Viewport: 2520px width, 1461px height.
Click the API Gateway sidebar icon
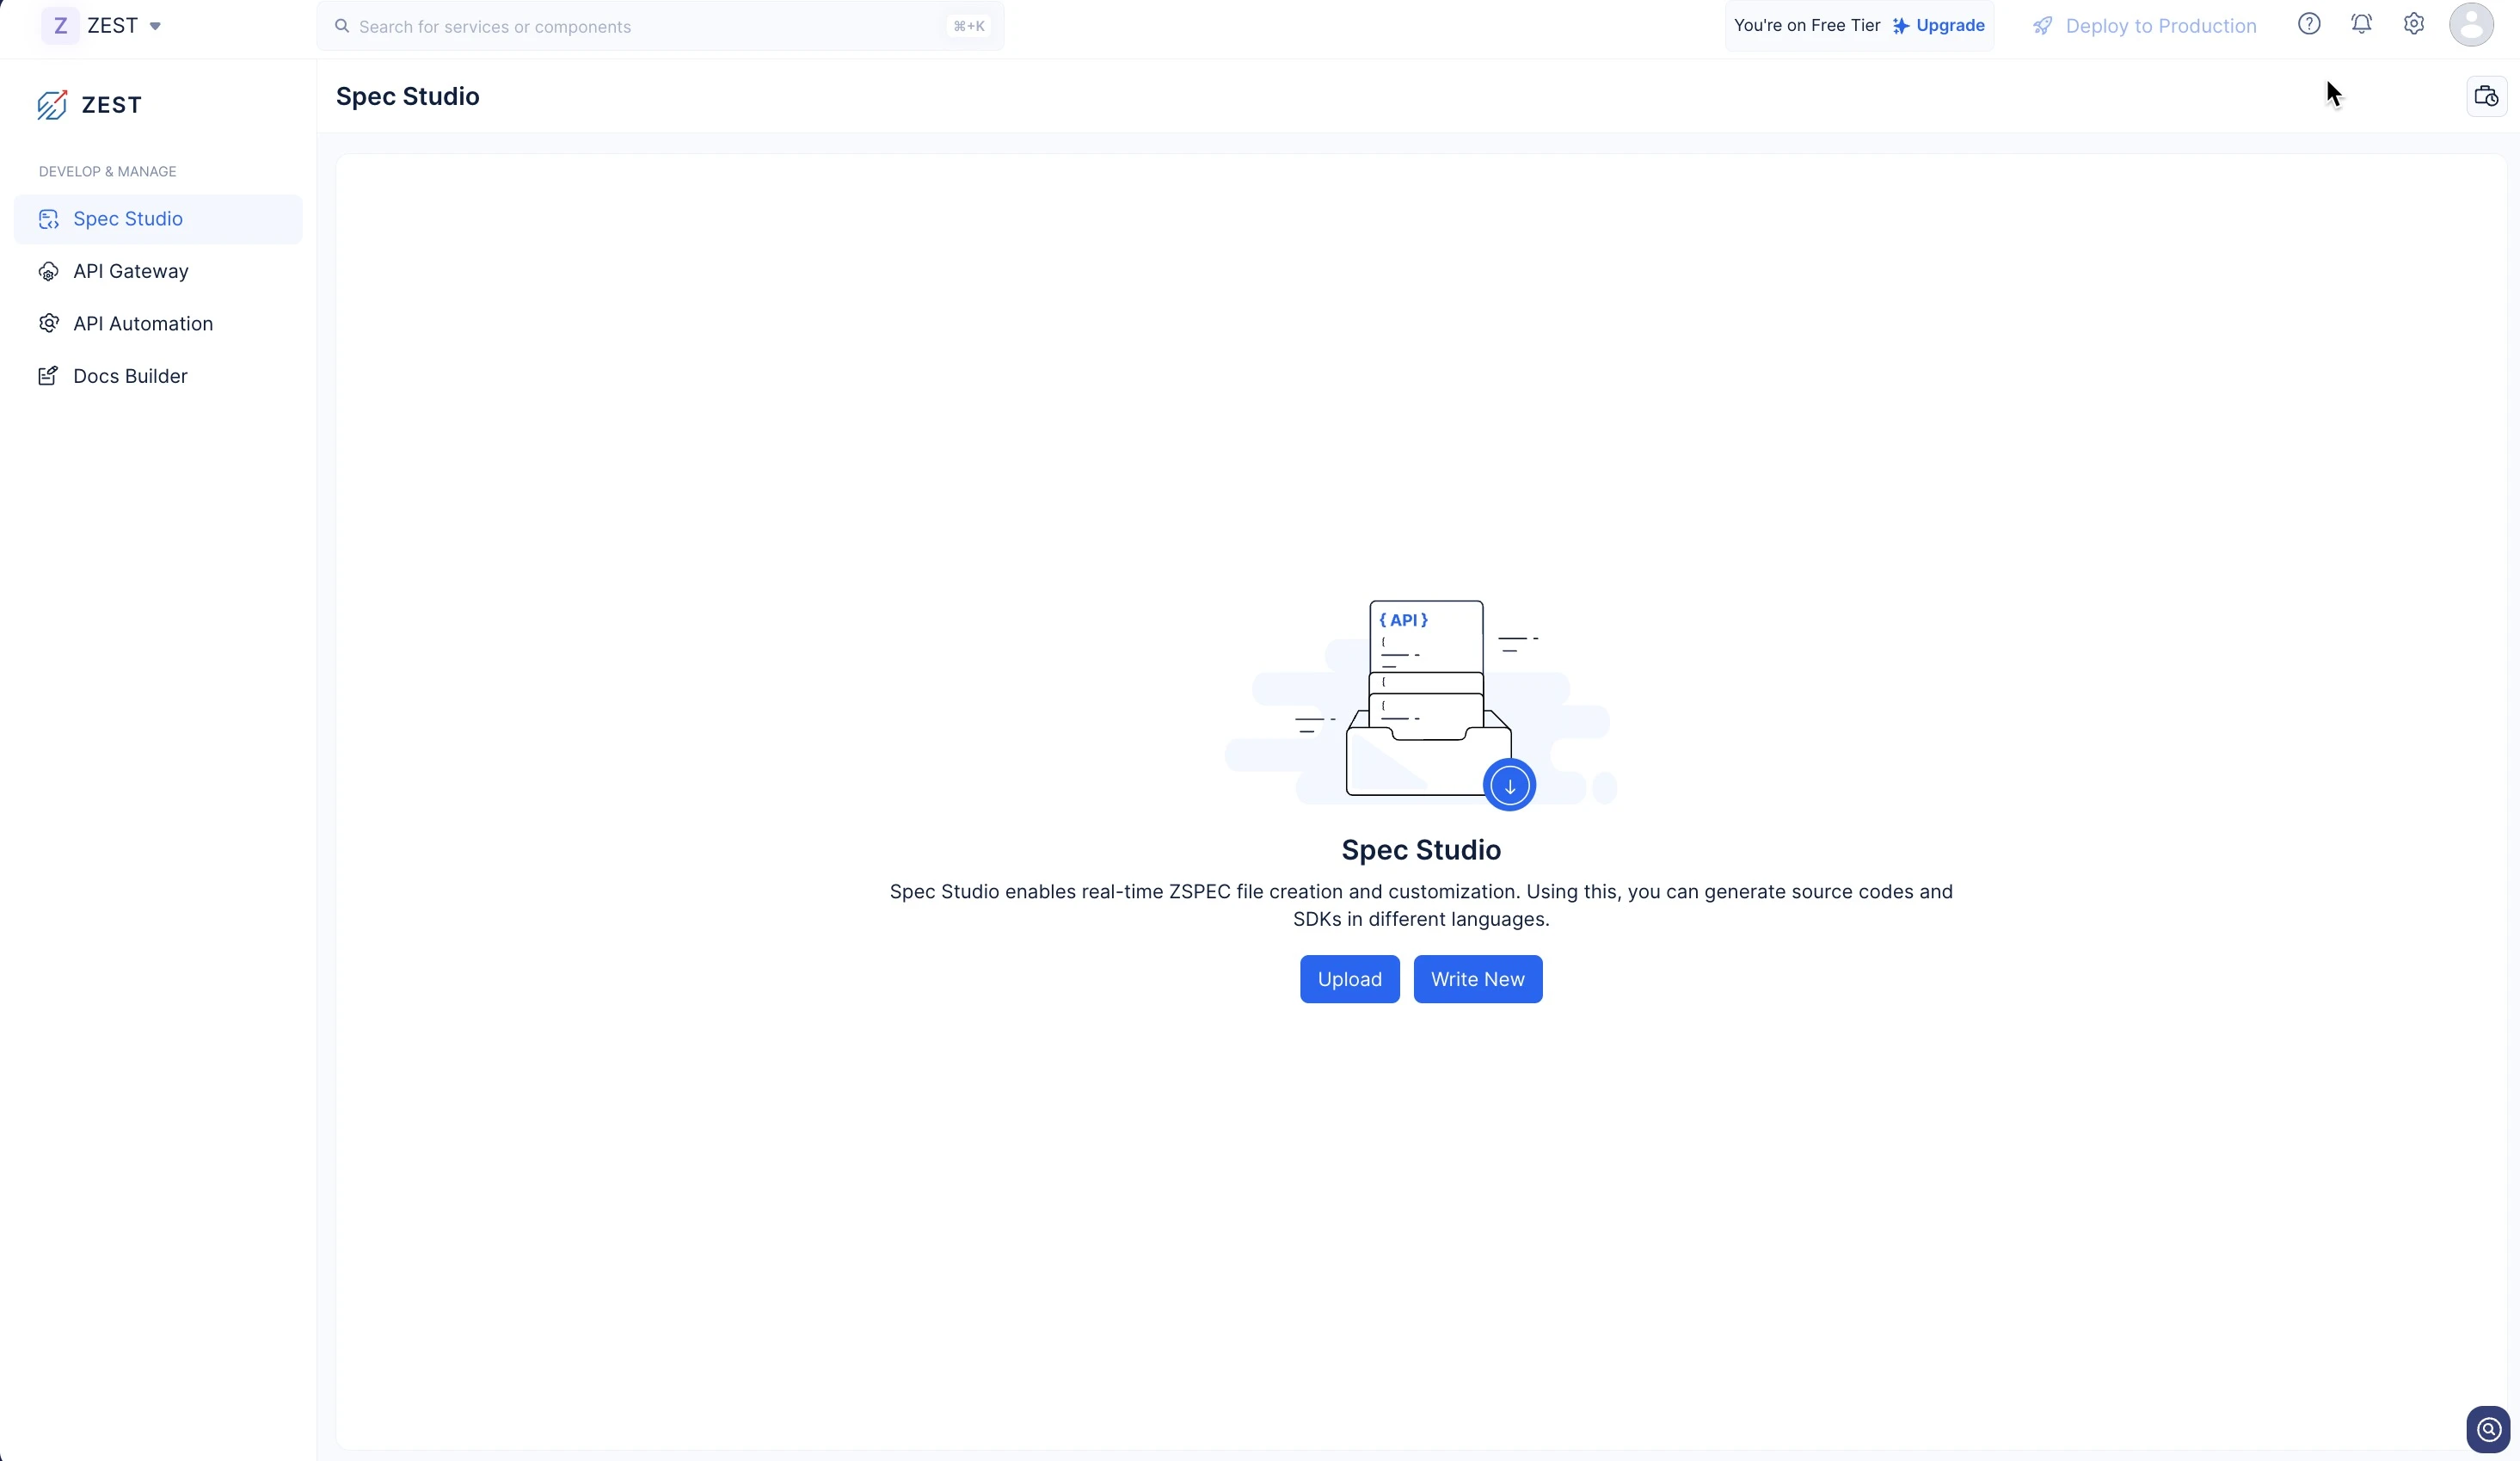pyautogui.click(x=48, y=271)
